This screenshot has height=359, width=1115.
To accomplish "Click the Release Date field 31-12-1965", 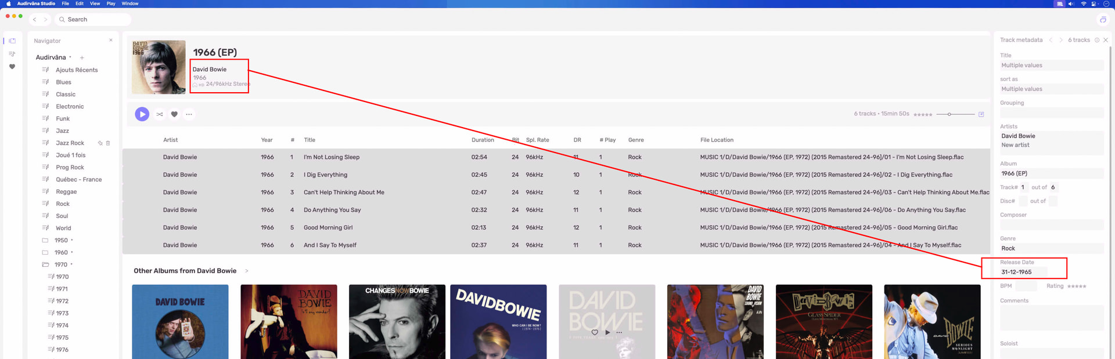I will point(1023,272).
